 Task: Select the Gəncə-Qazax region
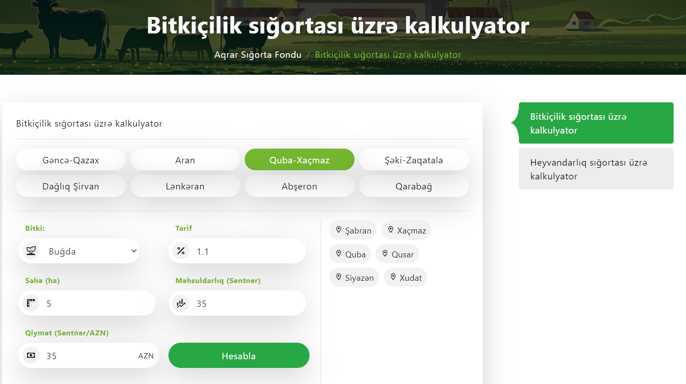tap(71, 160)
